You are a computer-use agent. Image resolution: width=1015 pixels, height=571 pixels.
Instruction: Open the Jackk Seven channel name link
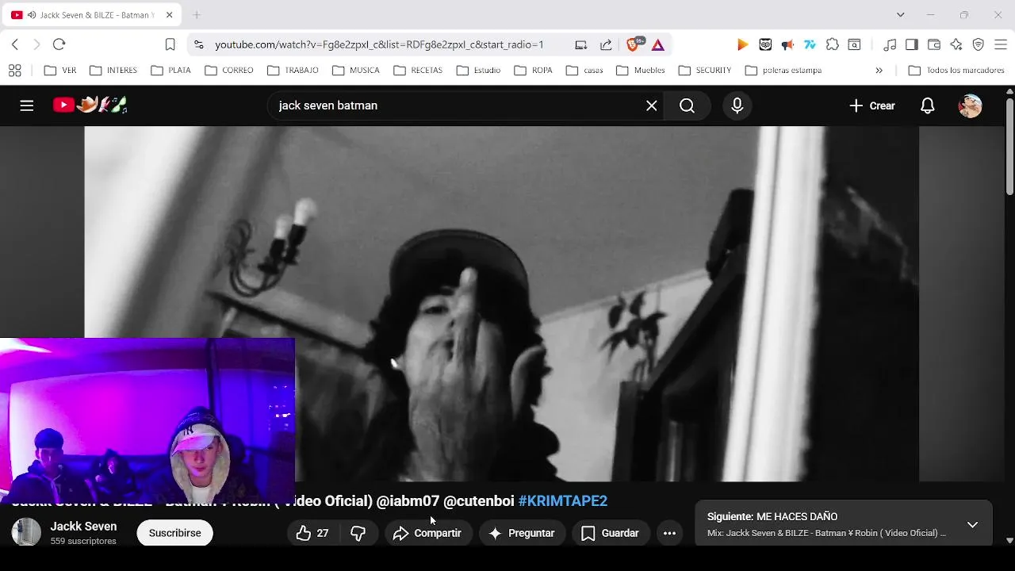pos(83,526)
